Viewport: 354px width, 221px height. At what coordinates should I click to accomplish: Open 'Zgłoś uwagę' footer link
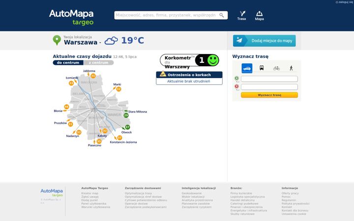(x=90, y=196)
